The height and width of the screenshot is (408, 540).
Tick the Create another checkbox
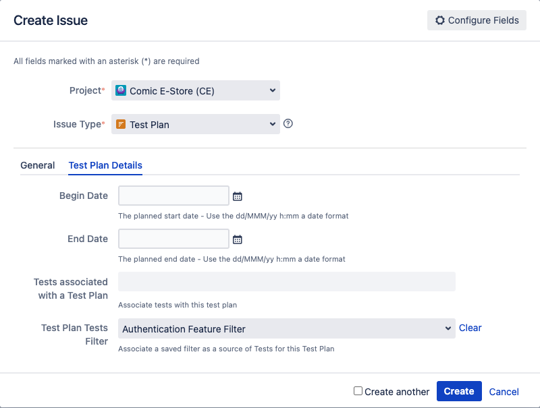[358, 390]
